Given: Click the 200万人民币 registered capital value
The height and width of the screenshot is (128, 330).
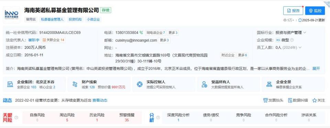Looking at the screenshot, I should (35, 47).
